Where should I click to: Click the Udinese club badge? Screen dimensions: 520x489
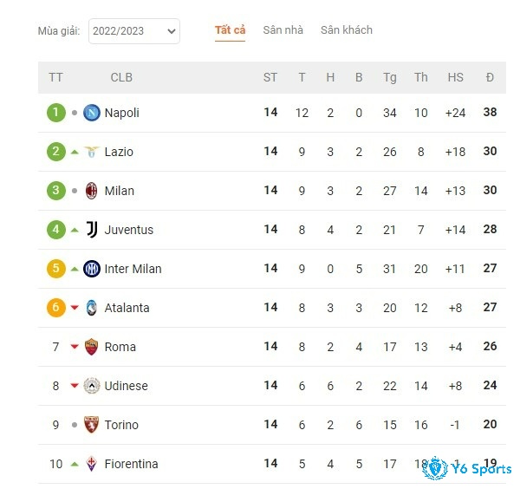(92, 386)
